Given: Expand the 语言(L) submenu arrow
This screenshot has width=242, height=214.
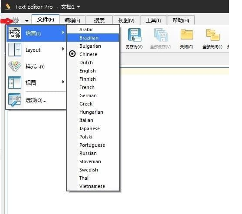Looking at the screenshot, I should pyautogui.click(x=63, y=33).
